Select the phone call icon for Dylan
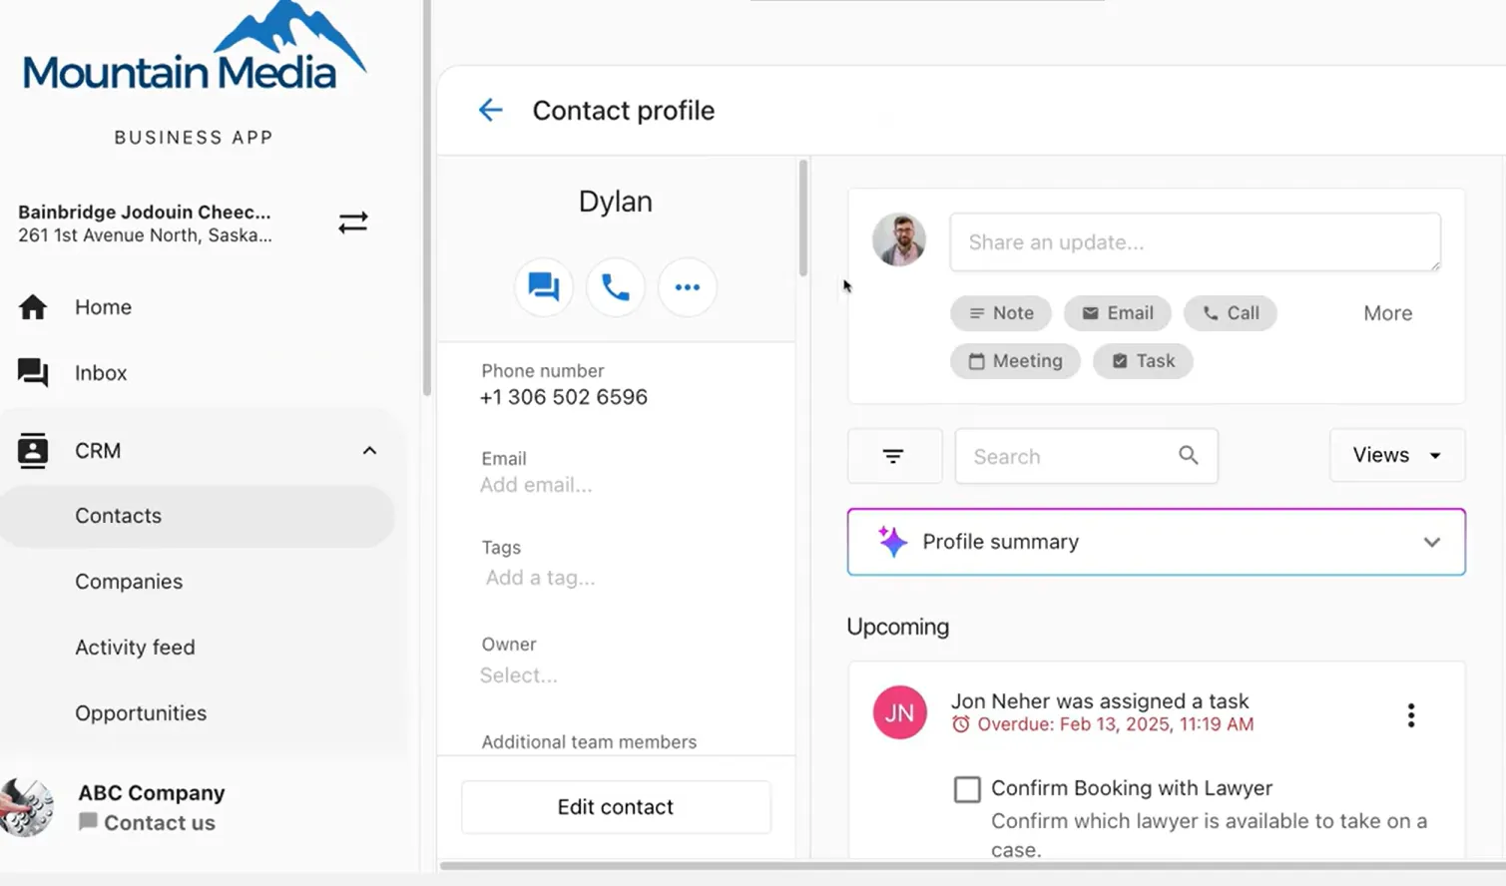 [x=615, y=287]
